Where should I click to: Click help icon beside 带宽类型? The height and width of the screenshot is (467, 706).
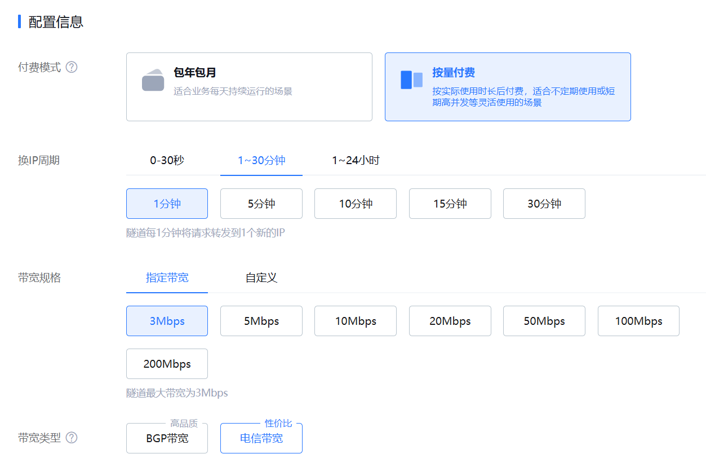pyautogui.click(x=72, y=438)
